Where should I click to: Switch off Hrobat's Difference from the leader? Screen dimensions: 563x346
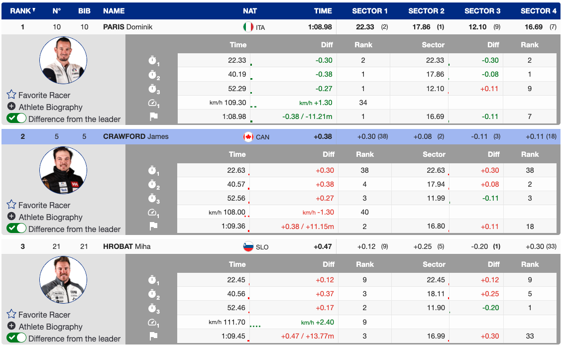16,338
